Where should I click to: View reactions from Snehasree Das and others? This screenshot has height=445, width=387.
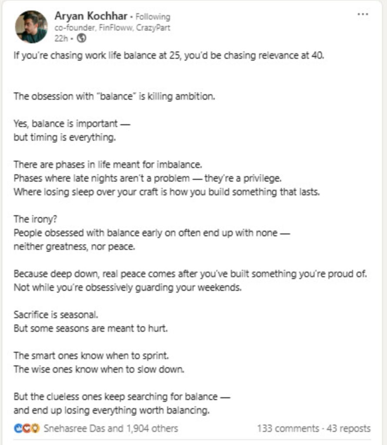[x=111, y=428]
